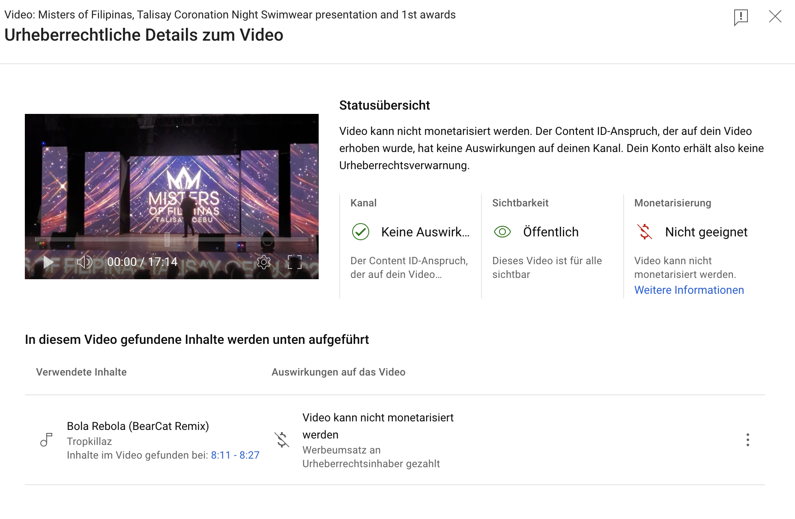Screen dimensions: 795x519
Task: Mute the video with the speaker icon
Action: [84, 262]
